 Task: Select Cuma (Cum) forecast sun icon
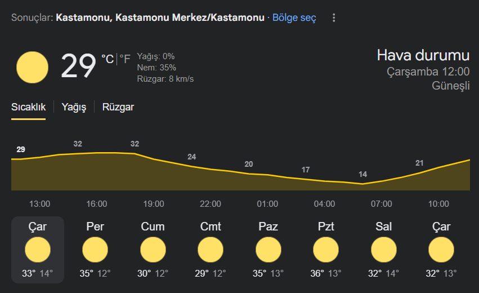click(x=153, y=250)
